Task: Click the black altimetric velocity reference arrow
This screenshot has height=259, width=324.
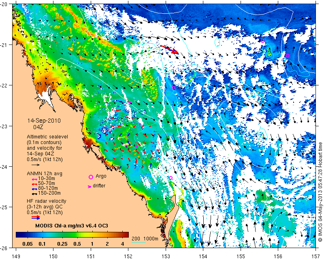Action: point(36,165)
